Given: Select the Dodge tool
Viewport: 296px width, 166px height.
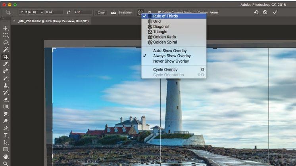Looking at the screenshot, I should (5, 121).
